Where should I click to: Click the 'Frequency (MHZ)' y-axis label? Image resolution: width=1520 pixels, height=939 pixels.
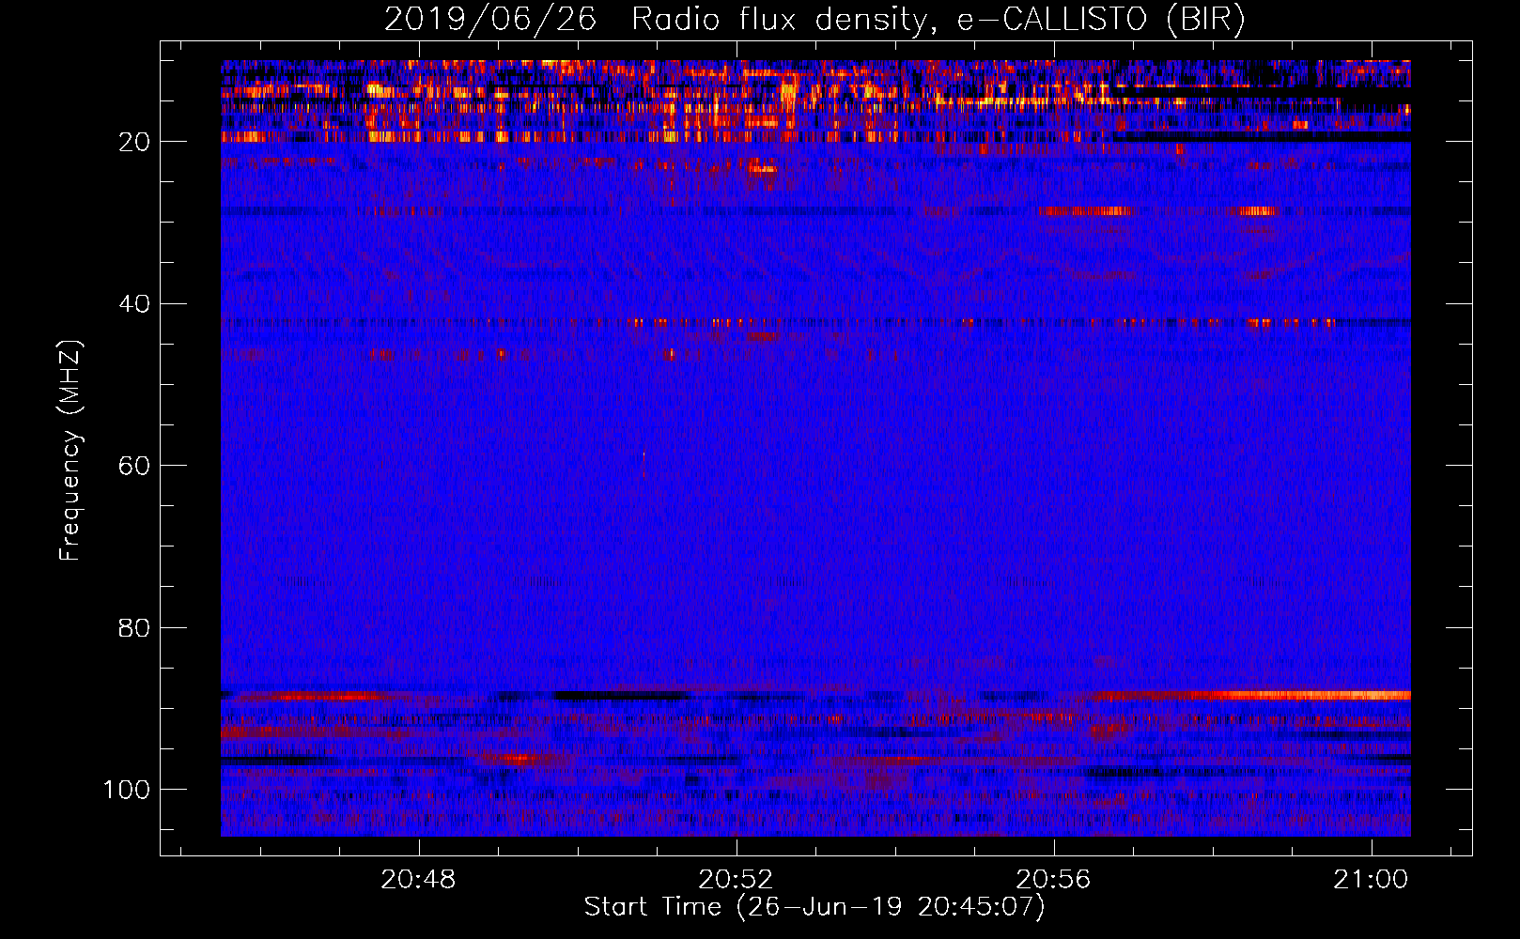click(x=70, y=451)
